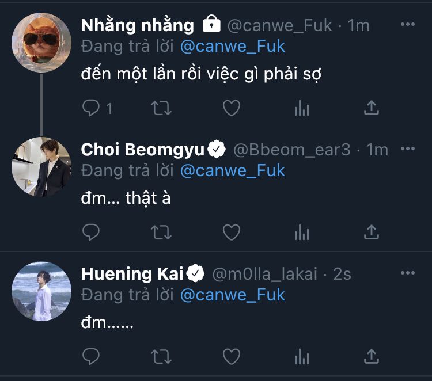Image resolution: width=432 pixels, height=381 pixels.
Task: Open Huening Kai's profile name
Action: (x=132, y=274)
